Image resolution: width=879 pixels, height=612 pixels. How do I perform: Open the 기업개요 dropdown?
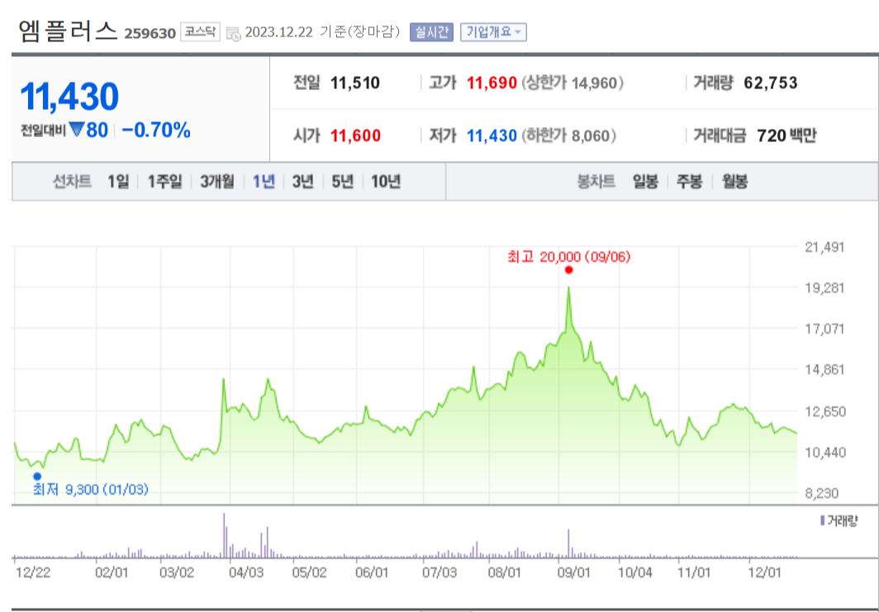coord(493,32)
